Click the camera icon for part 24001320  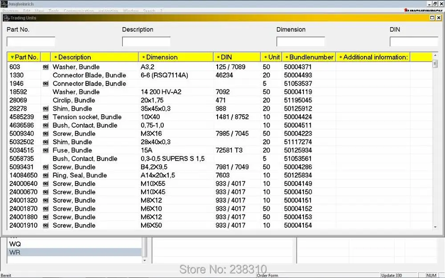point(45,200)
